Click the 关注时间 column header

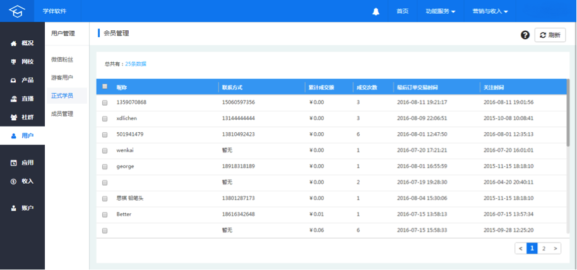494,87
